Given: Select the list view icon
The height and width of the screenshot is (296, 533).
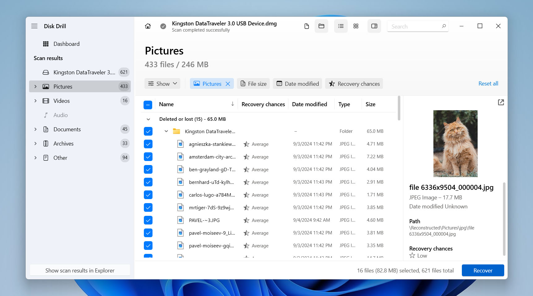Looking at the screenshot, I should [341, 26].
